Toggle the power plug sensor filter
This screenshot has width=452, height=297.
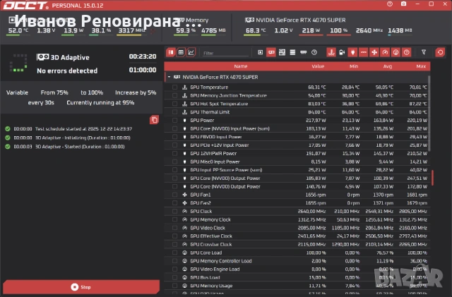(x=352, y=52)
